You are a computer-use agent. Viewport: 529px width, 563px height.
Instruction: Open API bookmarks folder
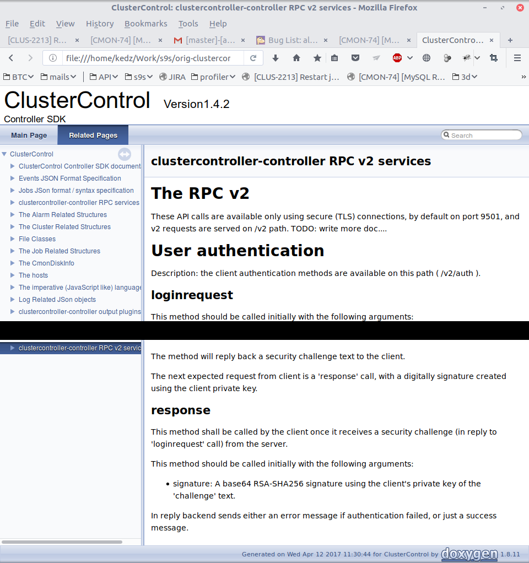point(104,77)
